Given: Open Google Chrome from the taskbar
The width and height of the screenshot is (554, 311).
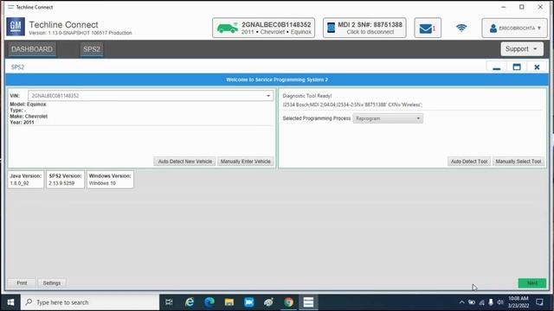Looking at the screenshot, I should click(x=288, y=302).
